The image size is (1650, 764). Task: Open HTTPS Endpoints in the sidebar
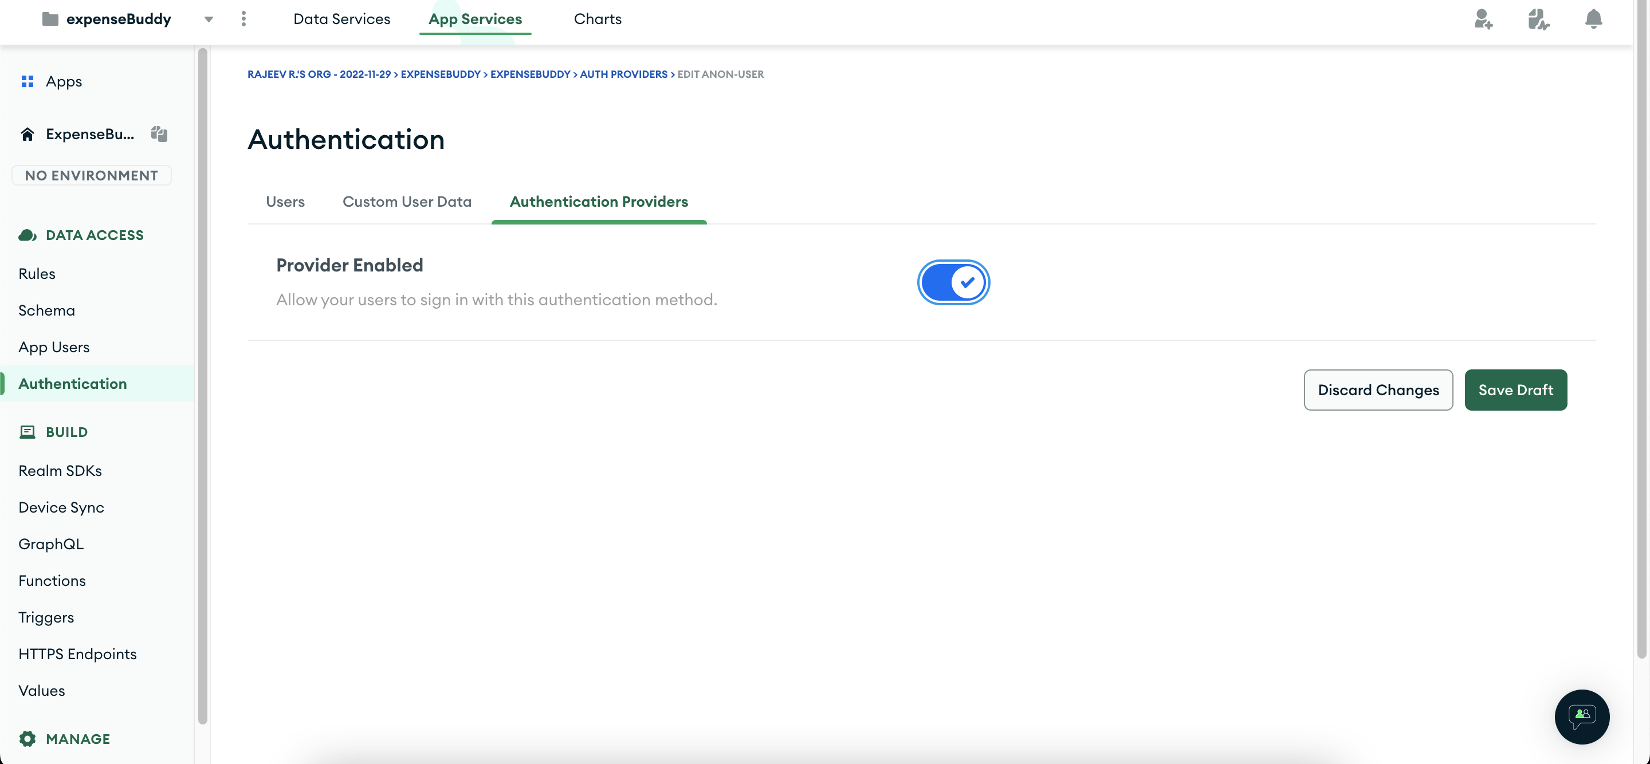pos(77,654)
